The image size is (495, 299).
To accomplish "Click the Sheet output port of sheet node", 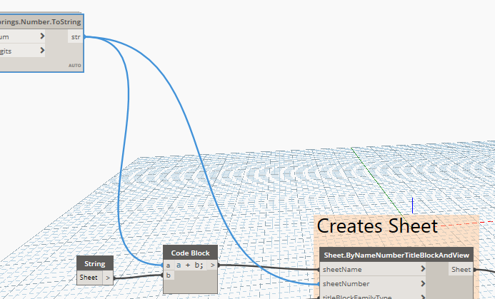I will 460,270.
